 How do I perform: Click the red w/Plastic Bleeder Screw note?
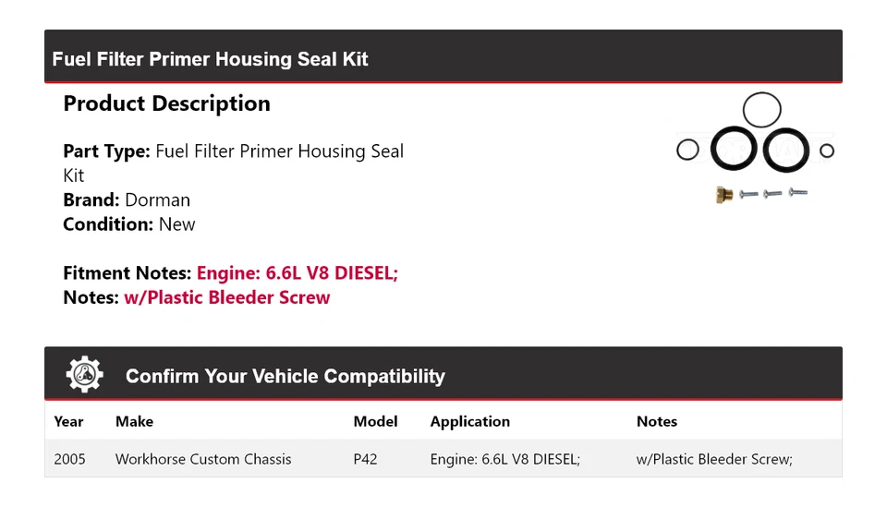coord(226,297)
